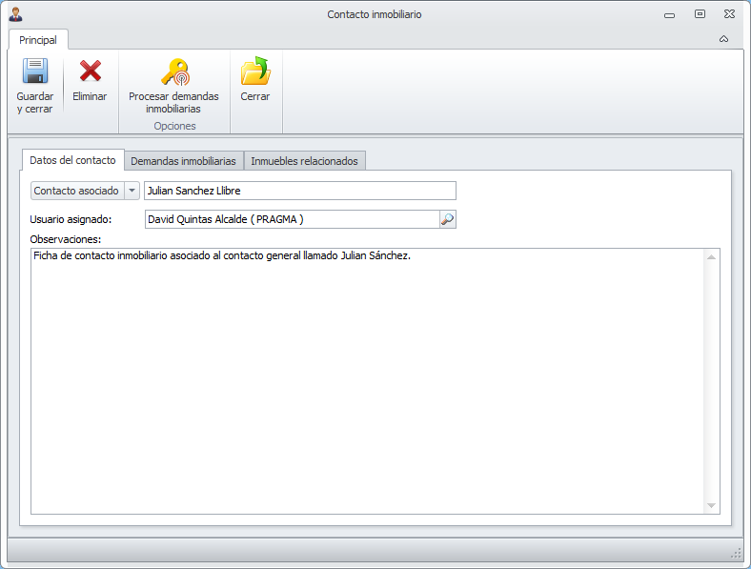This screenshot has height=569, width=751.
Task: Click the Opciones group label
Action: (x=174, y=126)
